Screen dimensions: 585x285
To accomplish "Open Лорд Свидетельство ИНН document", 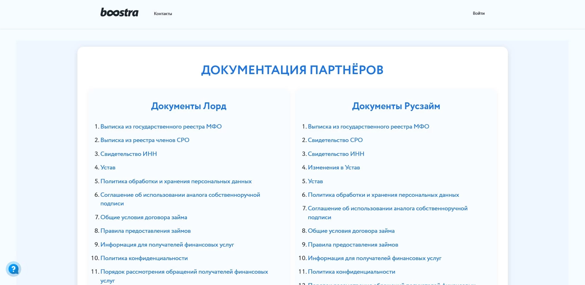I will 128,154.
